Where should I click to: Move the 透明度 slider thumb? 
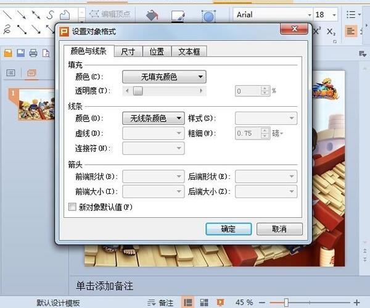pyautogui.click(x=138, y=91)
